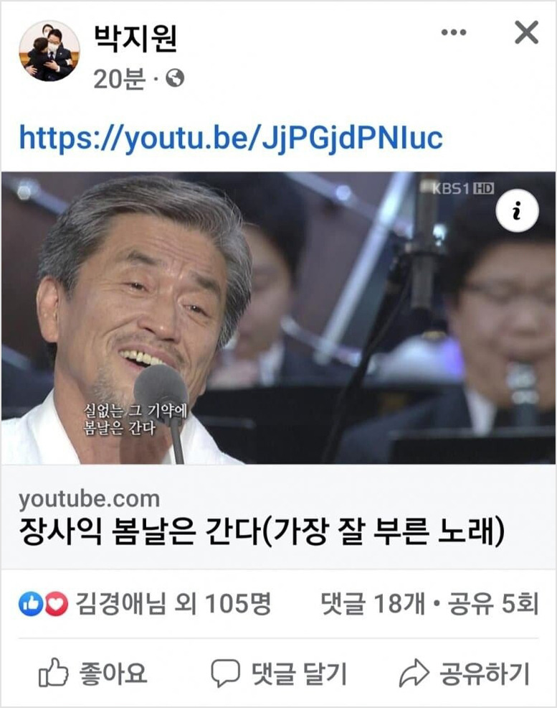
Task: Select 댓글 달기 to write comment
Action: point(299,674)
